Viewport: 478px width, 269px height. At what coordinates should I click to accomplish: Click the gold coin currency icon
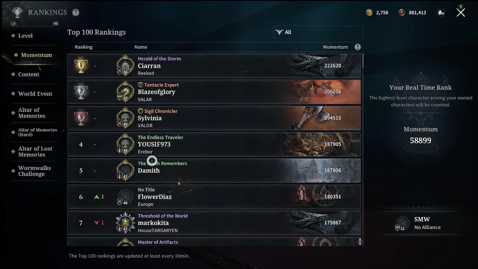[x=369, y=12]
